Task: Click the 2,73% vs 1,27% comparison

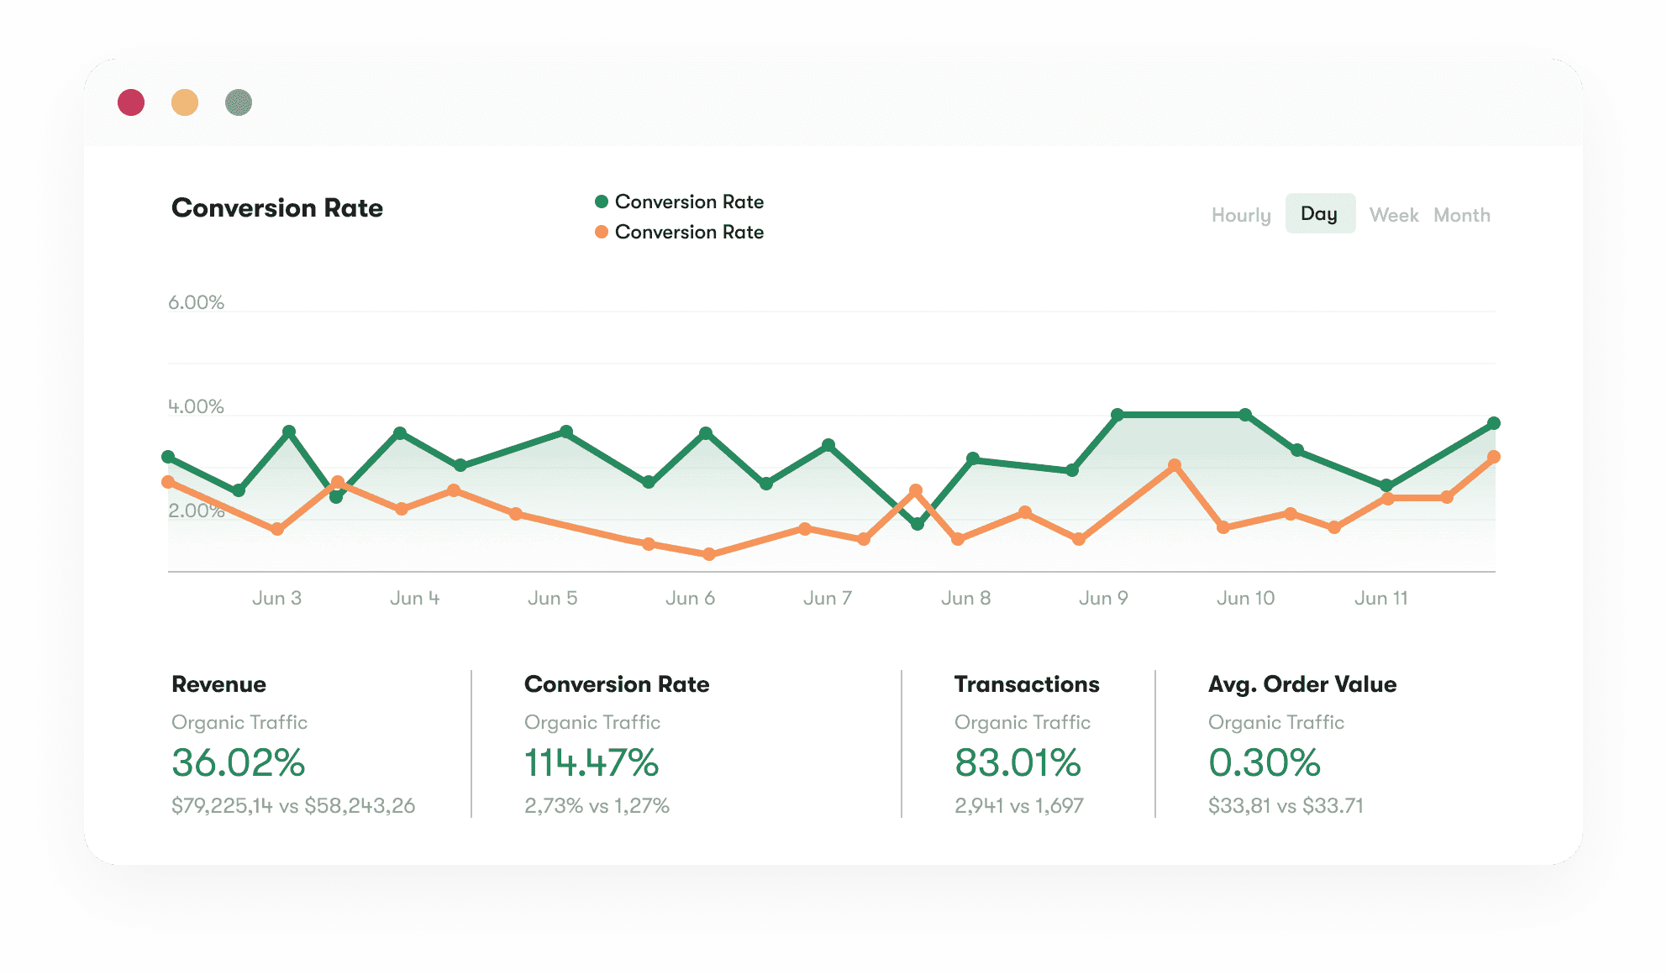Action: click(597, 806)
